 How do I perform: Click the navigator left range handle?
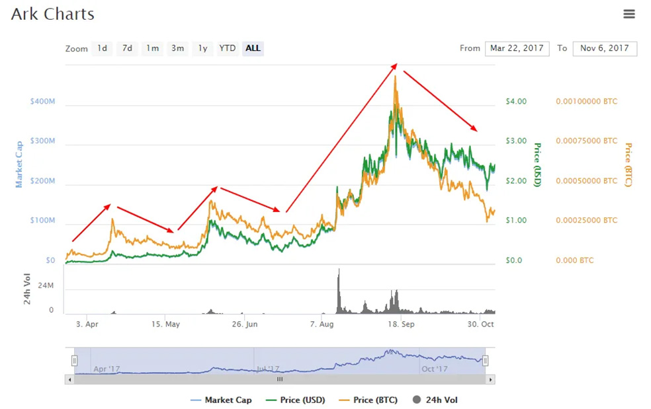74,361
